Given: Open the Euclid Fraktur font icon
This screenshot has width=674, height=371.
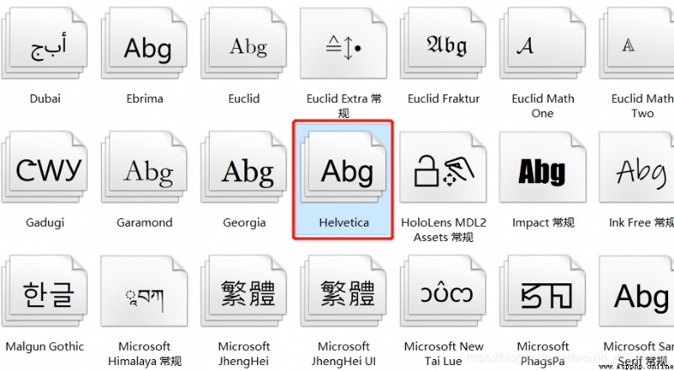Looking at the screenshot, I should coord(443,43).
